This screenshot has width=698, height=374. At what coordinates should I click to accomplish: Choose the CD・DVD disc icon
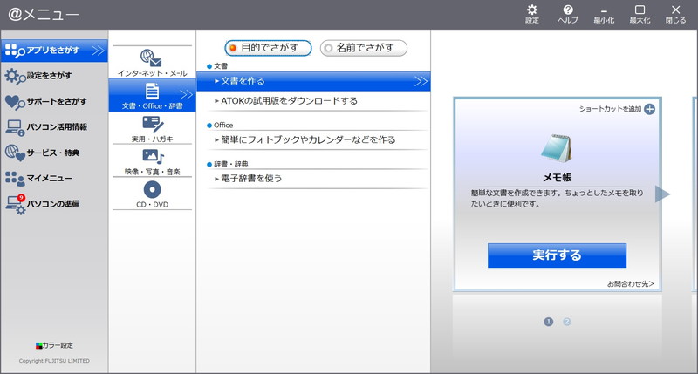tap(152, 189)
